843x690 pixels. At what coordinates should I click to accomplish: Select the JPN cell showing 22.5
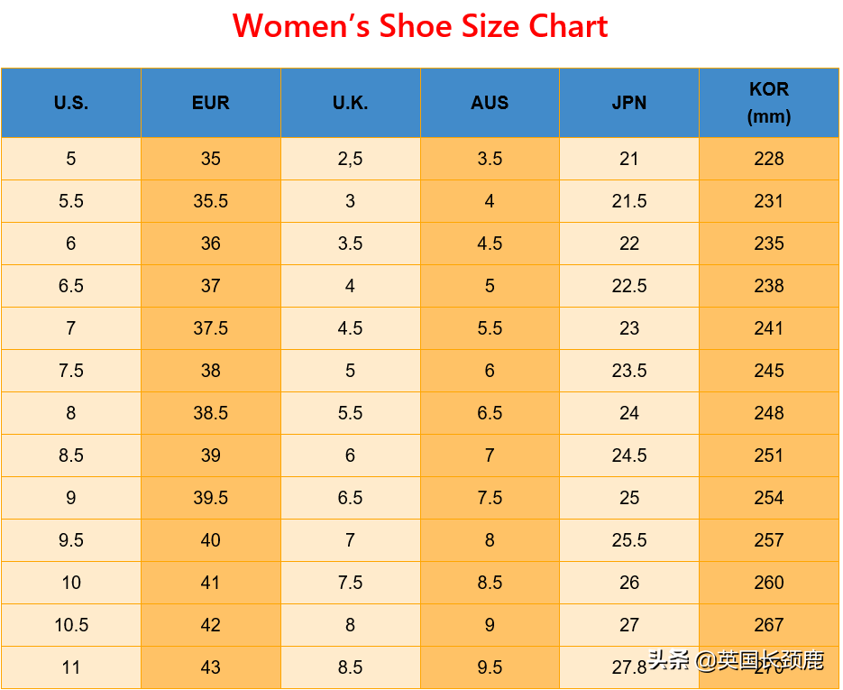click(x=629, y=286)
